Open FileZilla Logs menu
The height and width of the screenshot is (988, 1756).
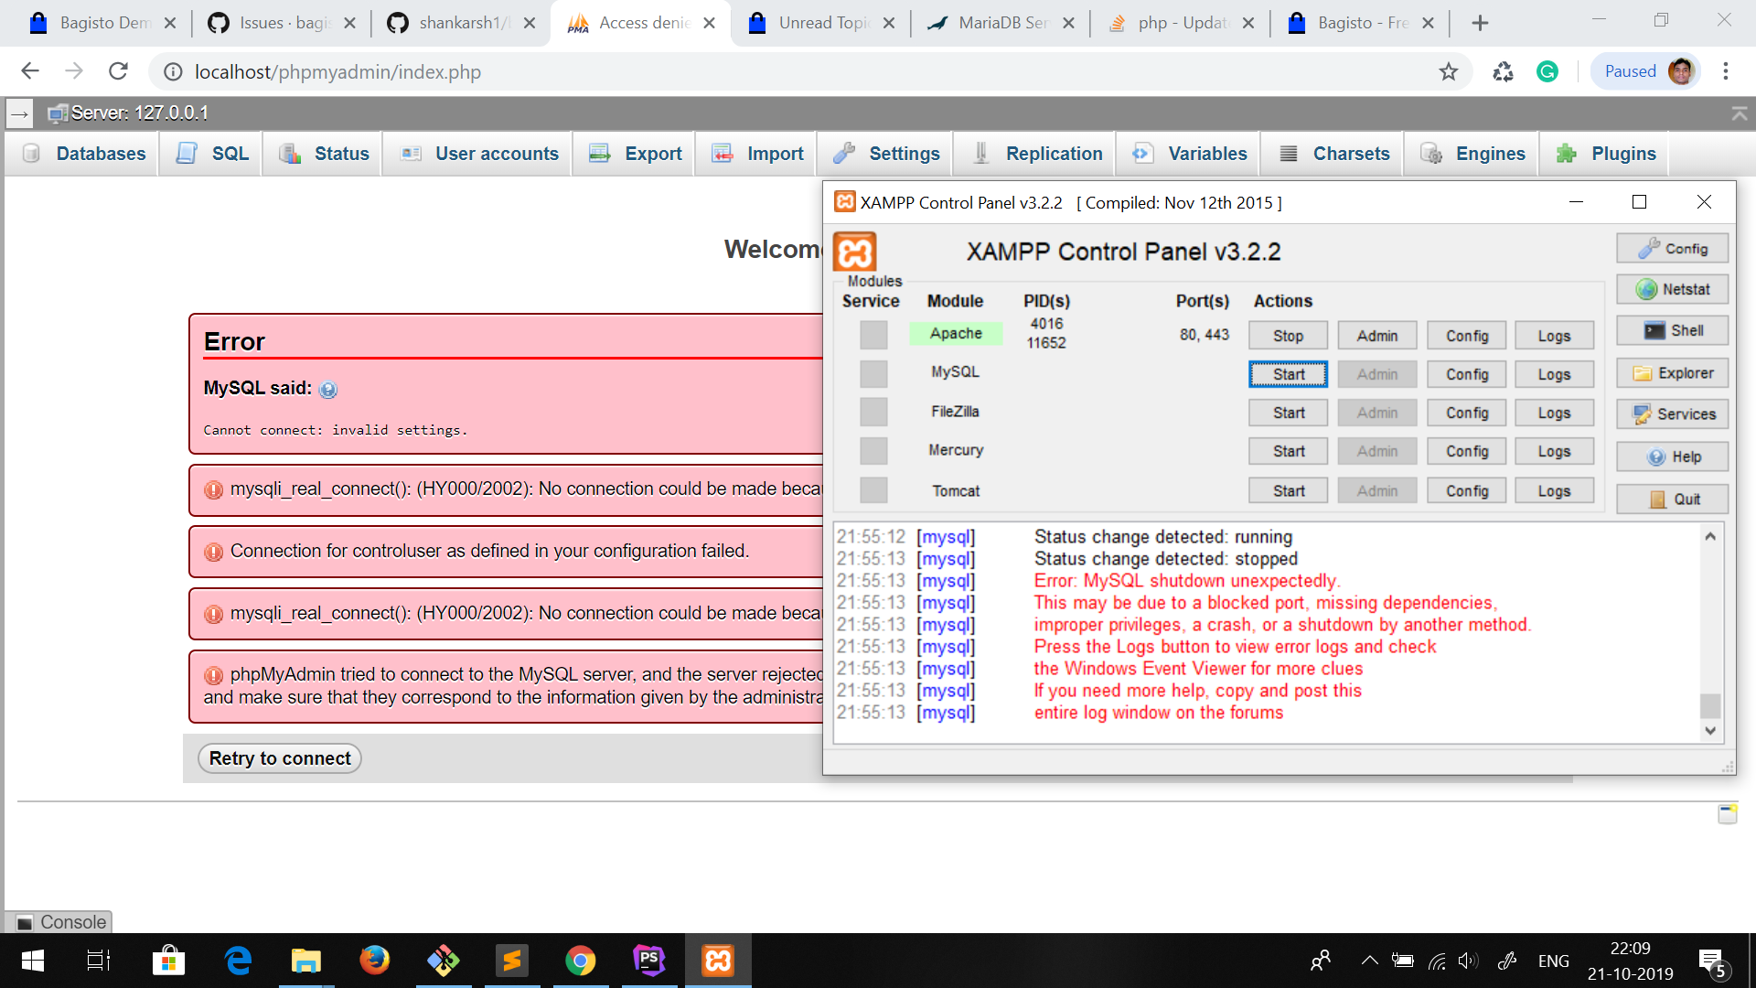tap(1554, 413)
